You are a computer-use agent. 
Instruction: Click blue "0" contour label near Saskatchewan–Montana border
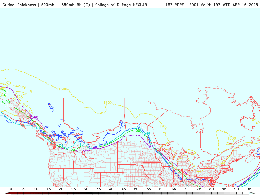[99, 144]
